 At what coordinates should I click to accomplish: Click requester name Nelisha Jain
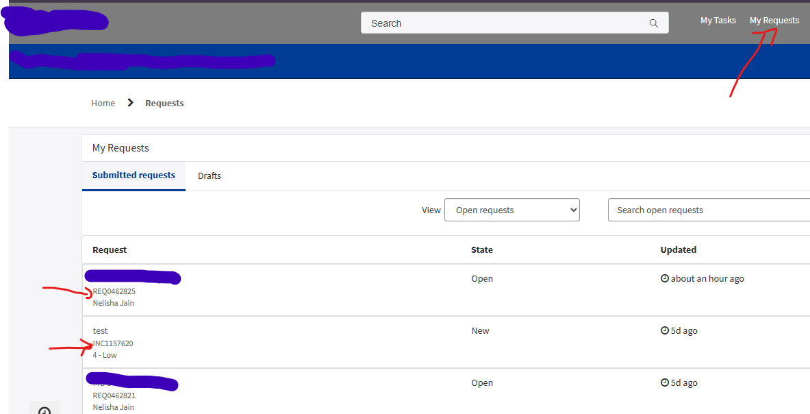coord(113,302)
